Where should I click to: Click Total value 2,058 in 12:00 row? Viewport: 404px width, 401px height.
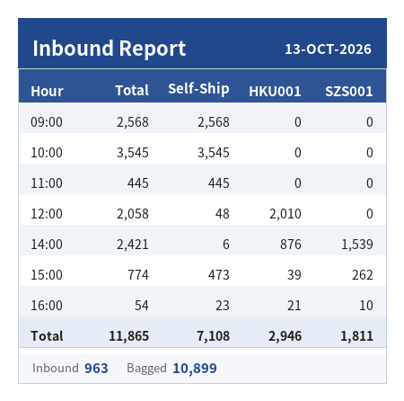(133, 214)
